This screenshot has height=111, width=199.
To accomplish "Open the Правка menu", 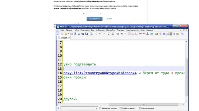I will click(x=69, y=30).
